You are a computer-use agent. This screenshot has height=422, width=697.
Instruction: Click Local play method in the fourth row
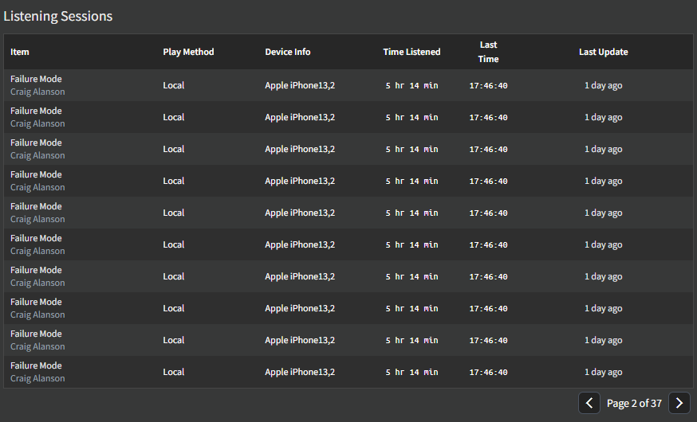(x=173, y=181)
